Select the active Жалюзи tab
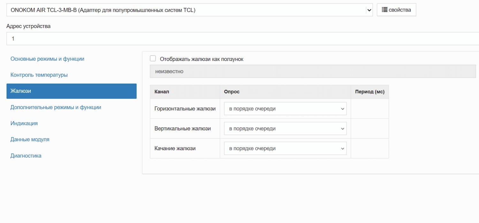 [71, 91]
